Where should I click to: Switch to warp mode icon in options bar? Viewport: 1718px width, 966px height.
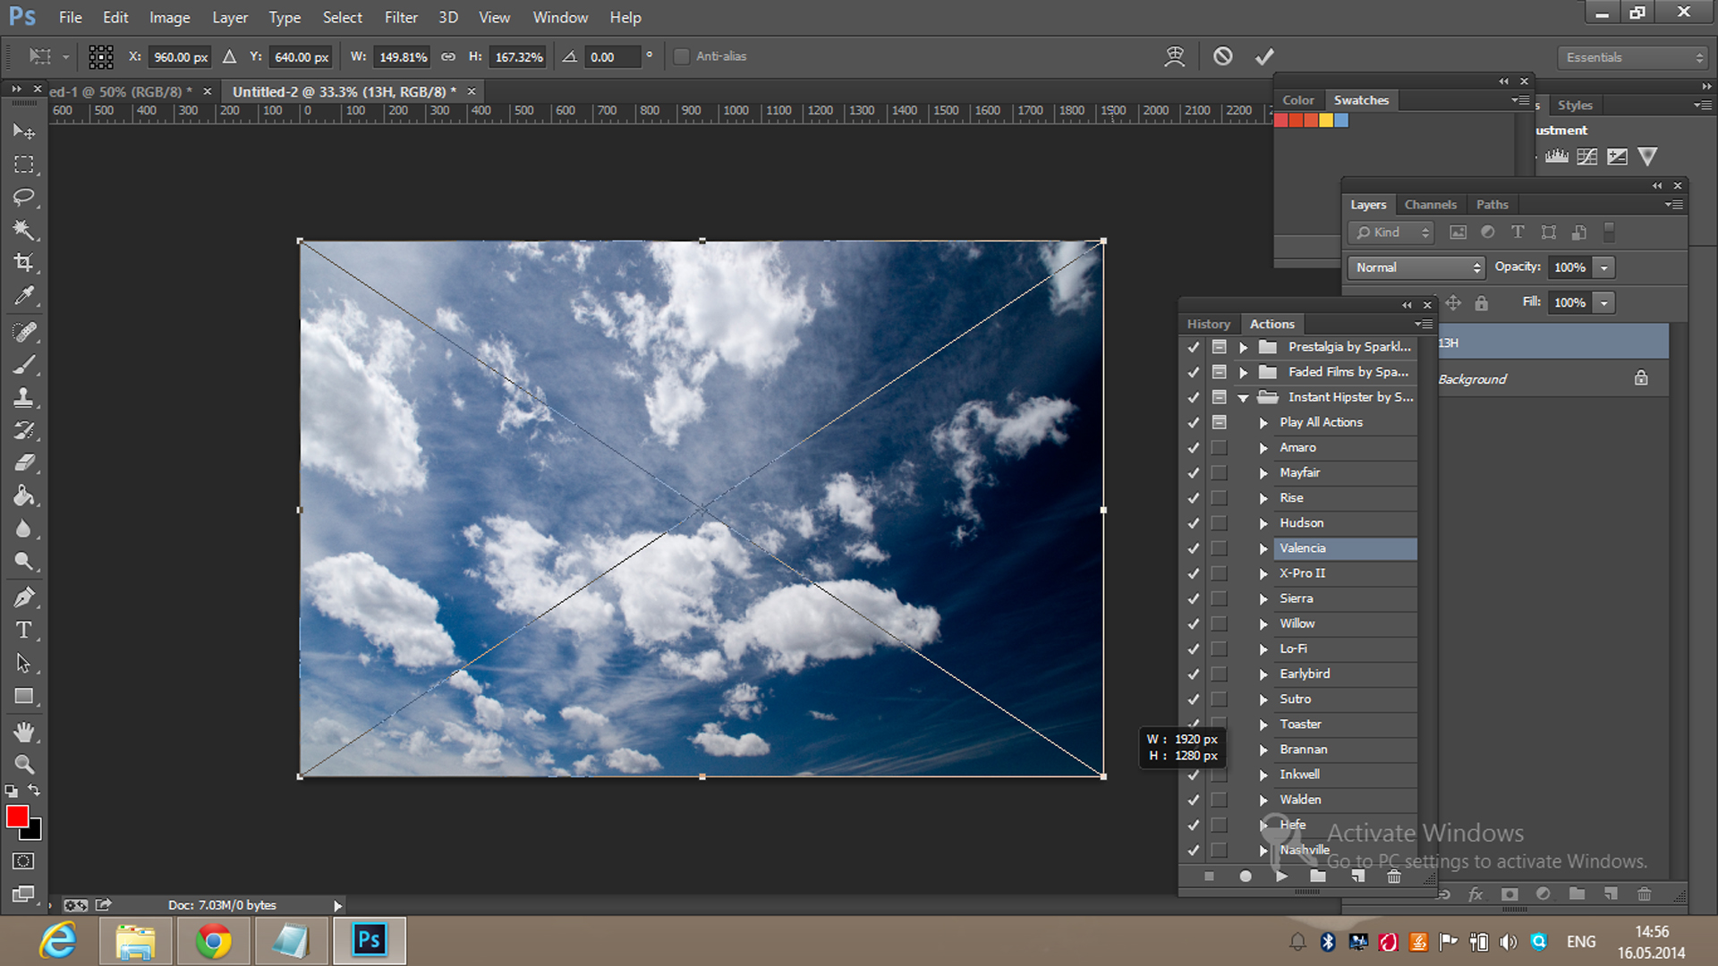1174,56
